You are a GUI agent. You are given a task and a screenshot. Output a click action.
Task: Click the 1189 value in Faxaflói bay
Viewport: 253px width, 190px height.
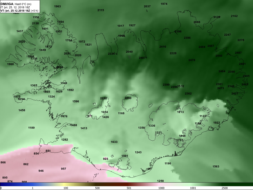pyautogui.click(x=31, y=128)
